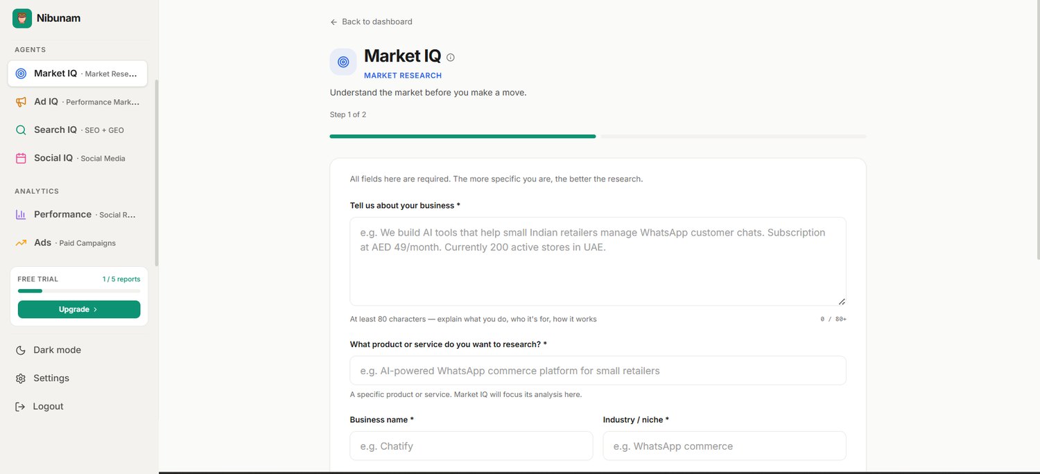This screenshot has width=1040, height=474.
Task: Click the sidebar vertical scrollbar
Action: (x=157, y=173)
